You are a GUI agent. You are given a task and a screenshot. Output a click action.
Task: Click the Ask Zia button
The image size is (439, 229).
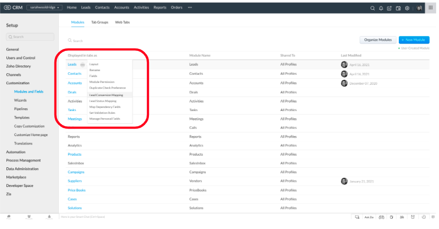(x=369, y=217)
